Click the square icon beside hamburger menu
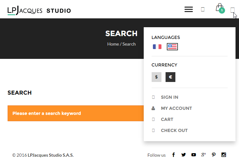The image size is (239, 163). pyautogui.click(x=203, y=9)
